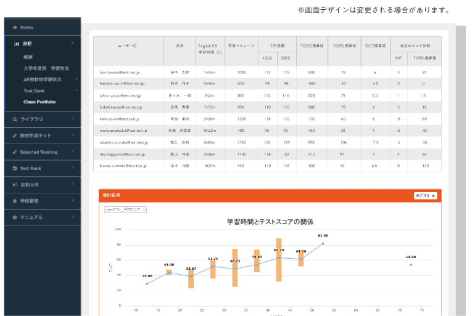Screen dimensions: 475x316
Task: Click the blue 120 score difference in hiroaki's row
Action: [425, 166]
